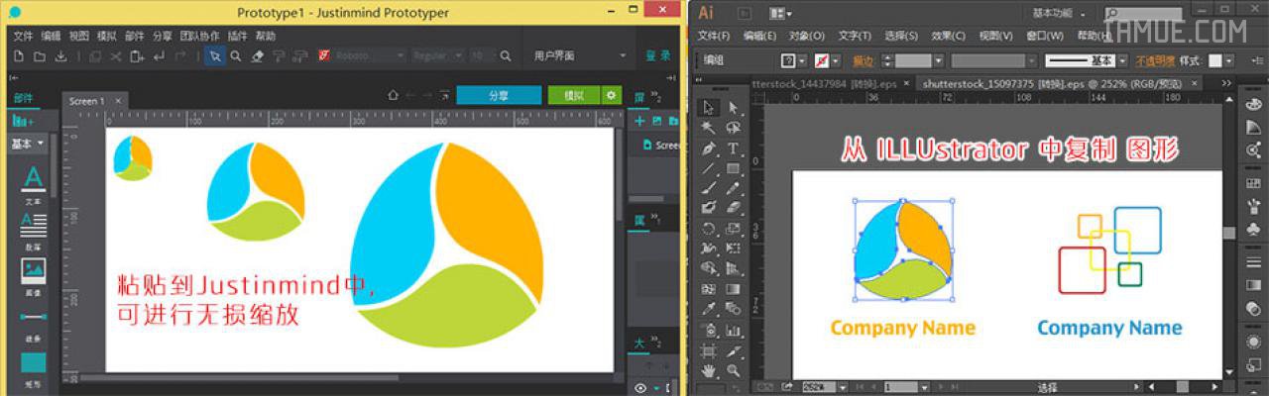
Task: Select the arrow pointer tool in Justinmind
Action: point(214,56)
